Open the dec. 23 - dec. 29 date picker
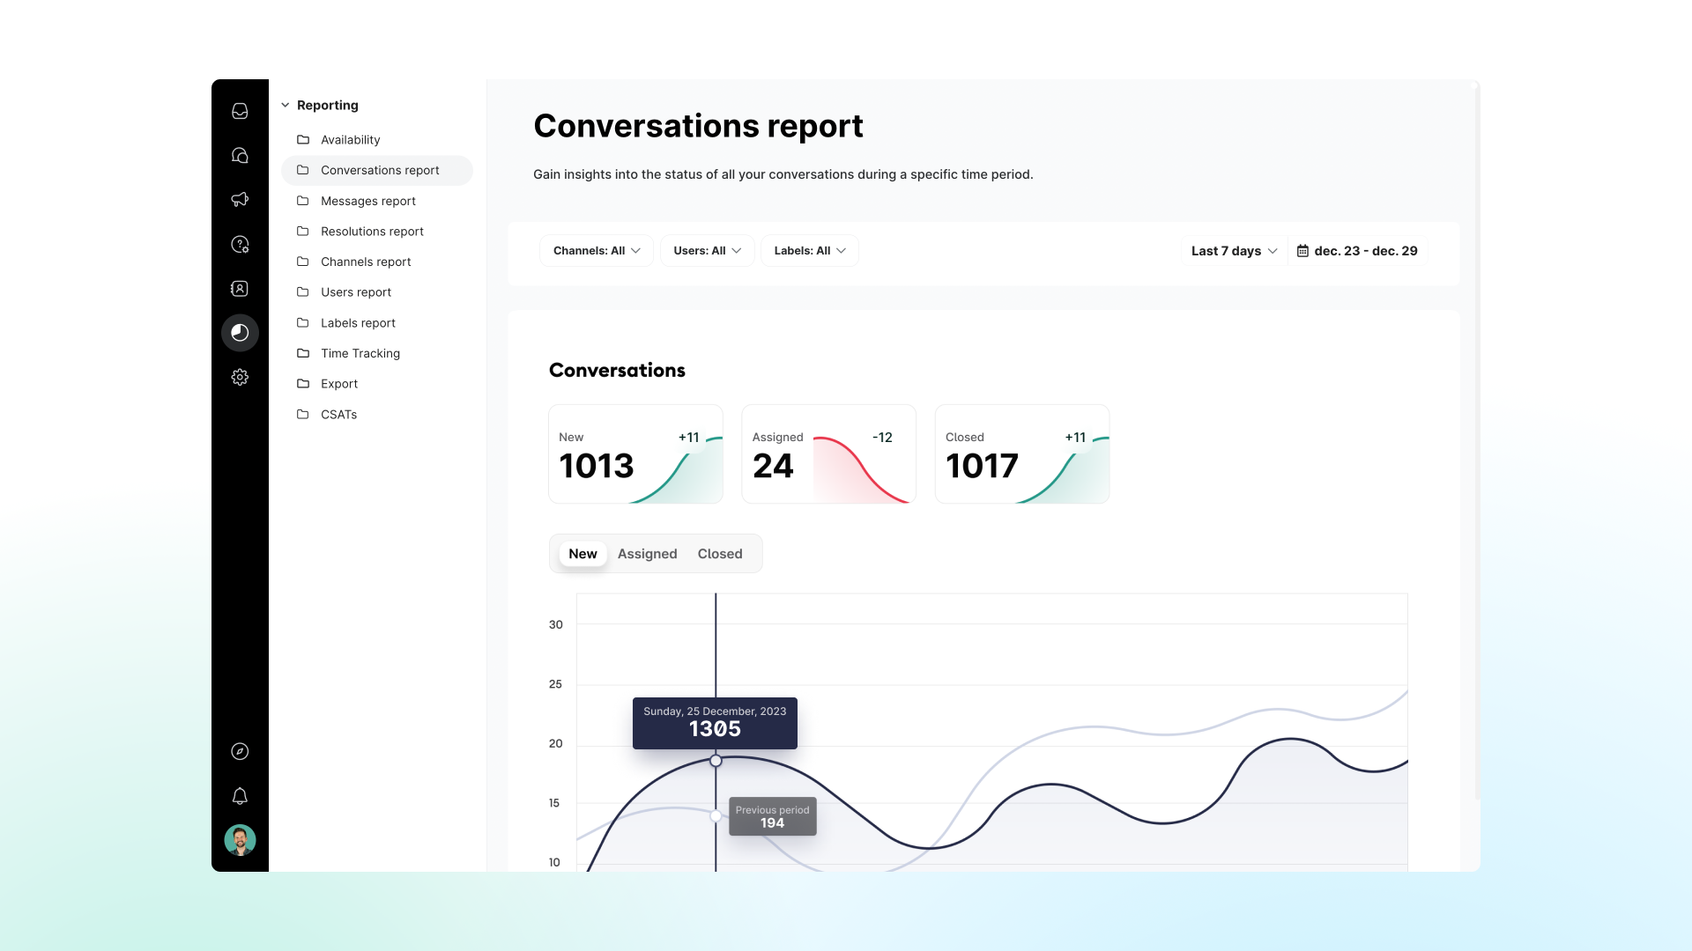1692x951 pixels. coord(1357,251)
